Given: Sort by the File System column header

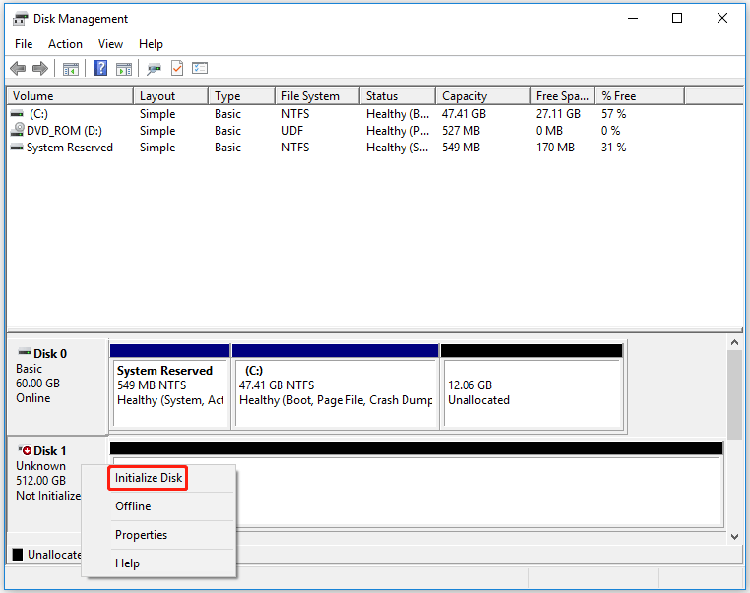Looking at the screenshot, I should pyautogui.click(x=310, y=96).
